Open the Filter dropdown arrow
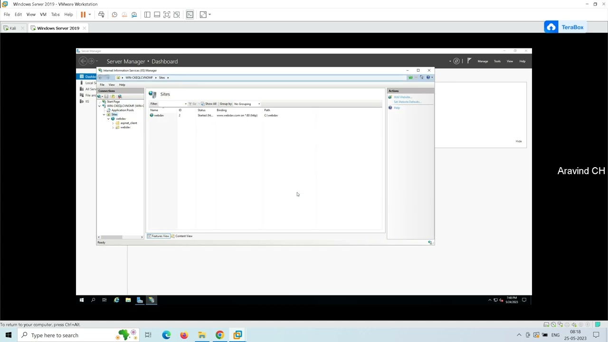The height and width of the screenshot is (342, 608). coord(186,104)
